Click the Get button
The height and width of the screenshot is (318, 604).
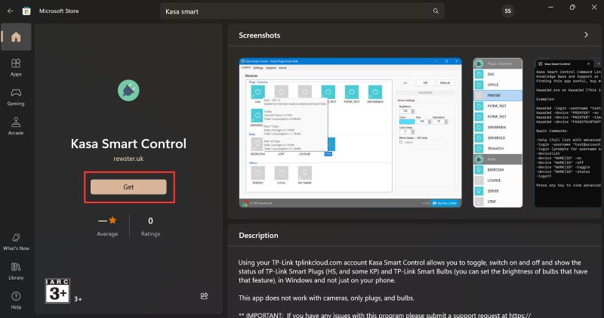(x=128, y=187)
